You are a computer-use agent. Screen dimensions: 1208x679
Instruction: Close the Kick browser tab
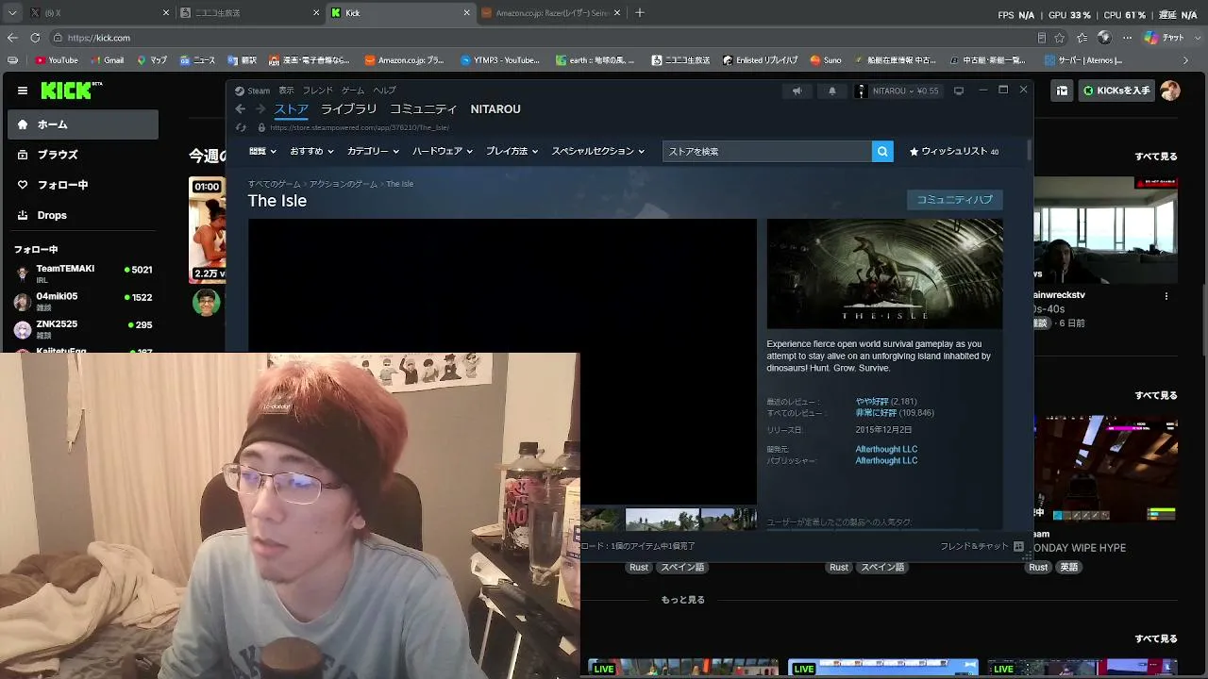(466, 13)
